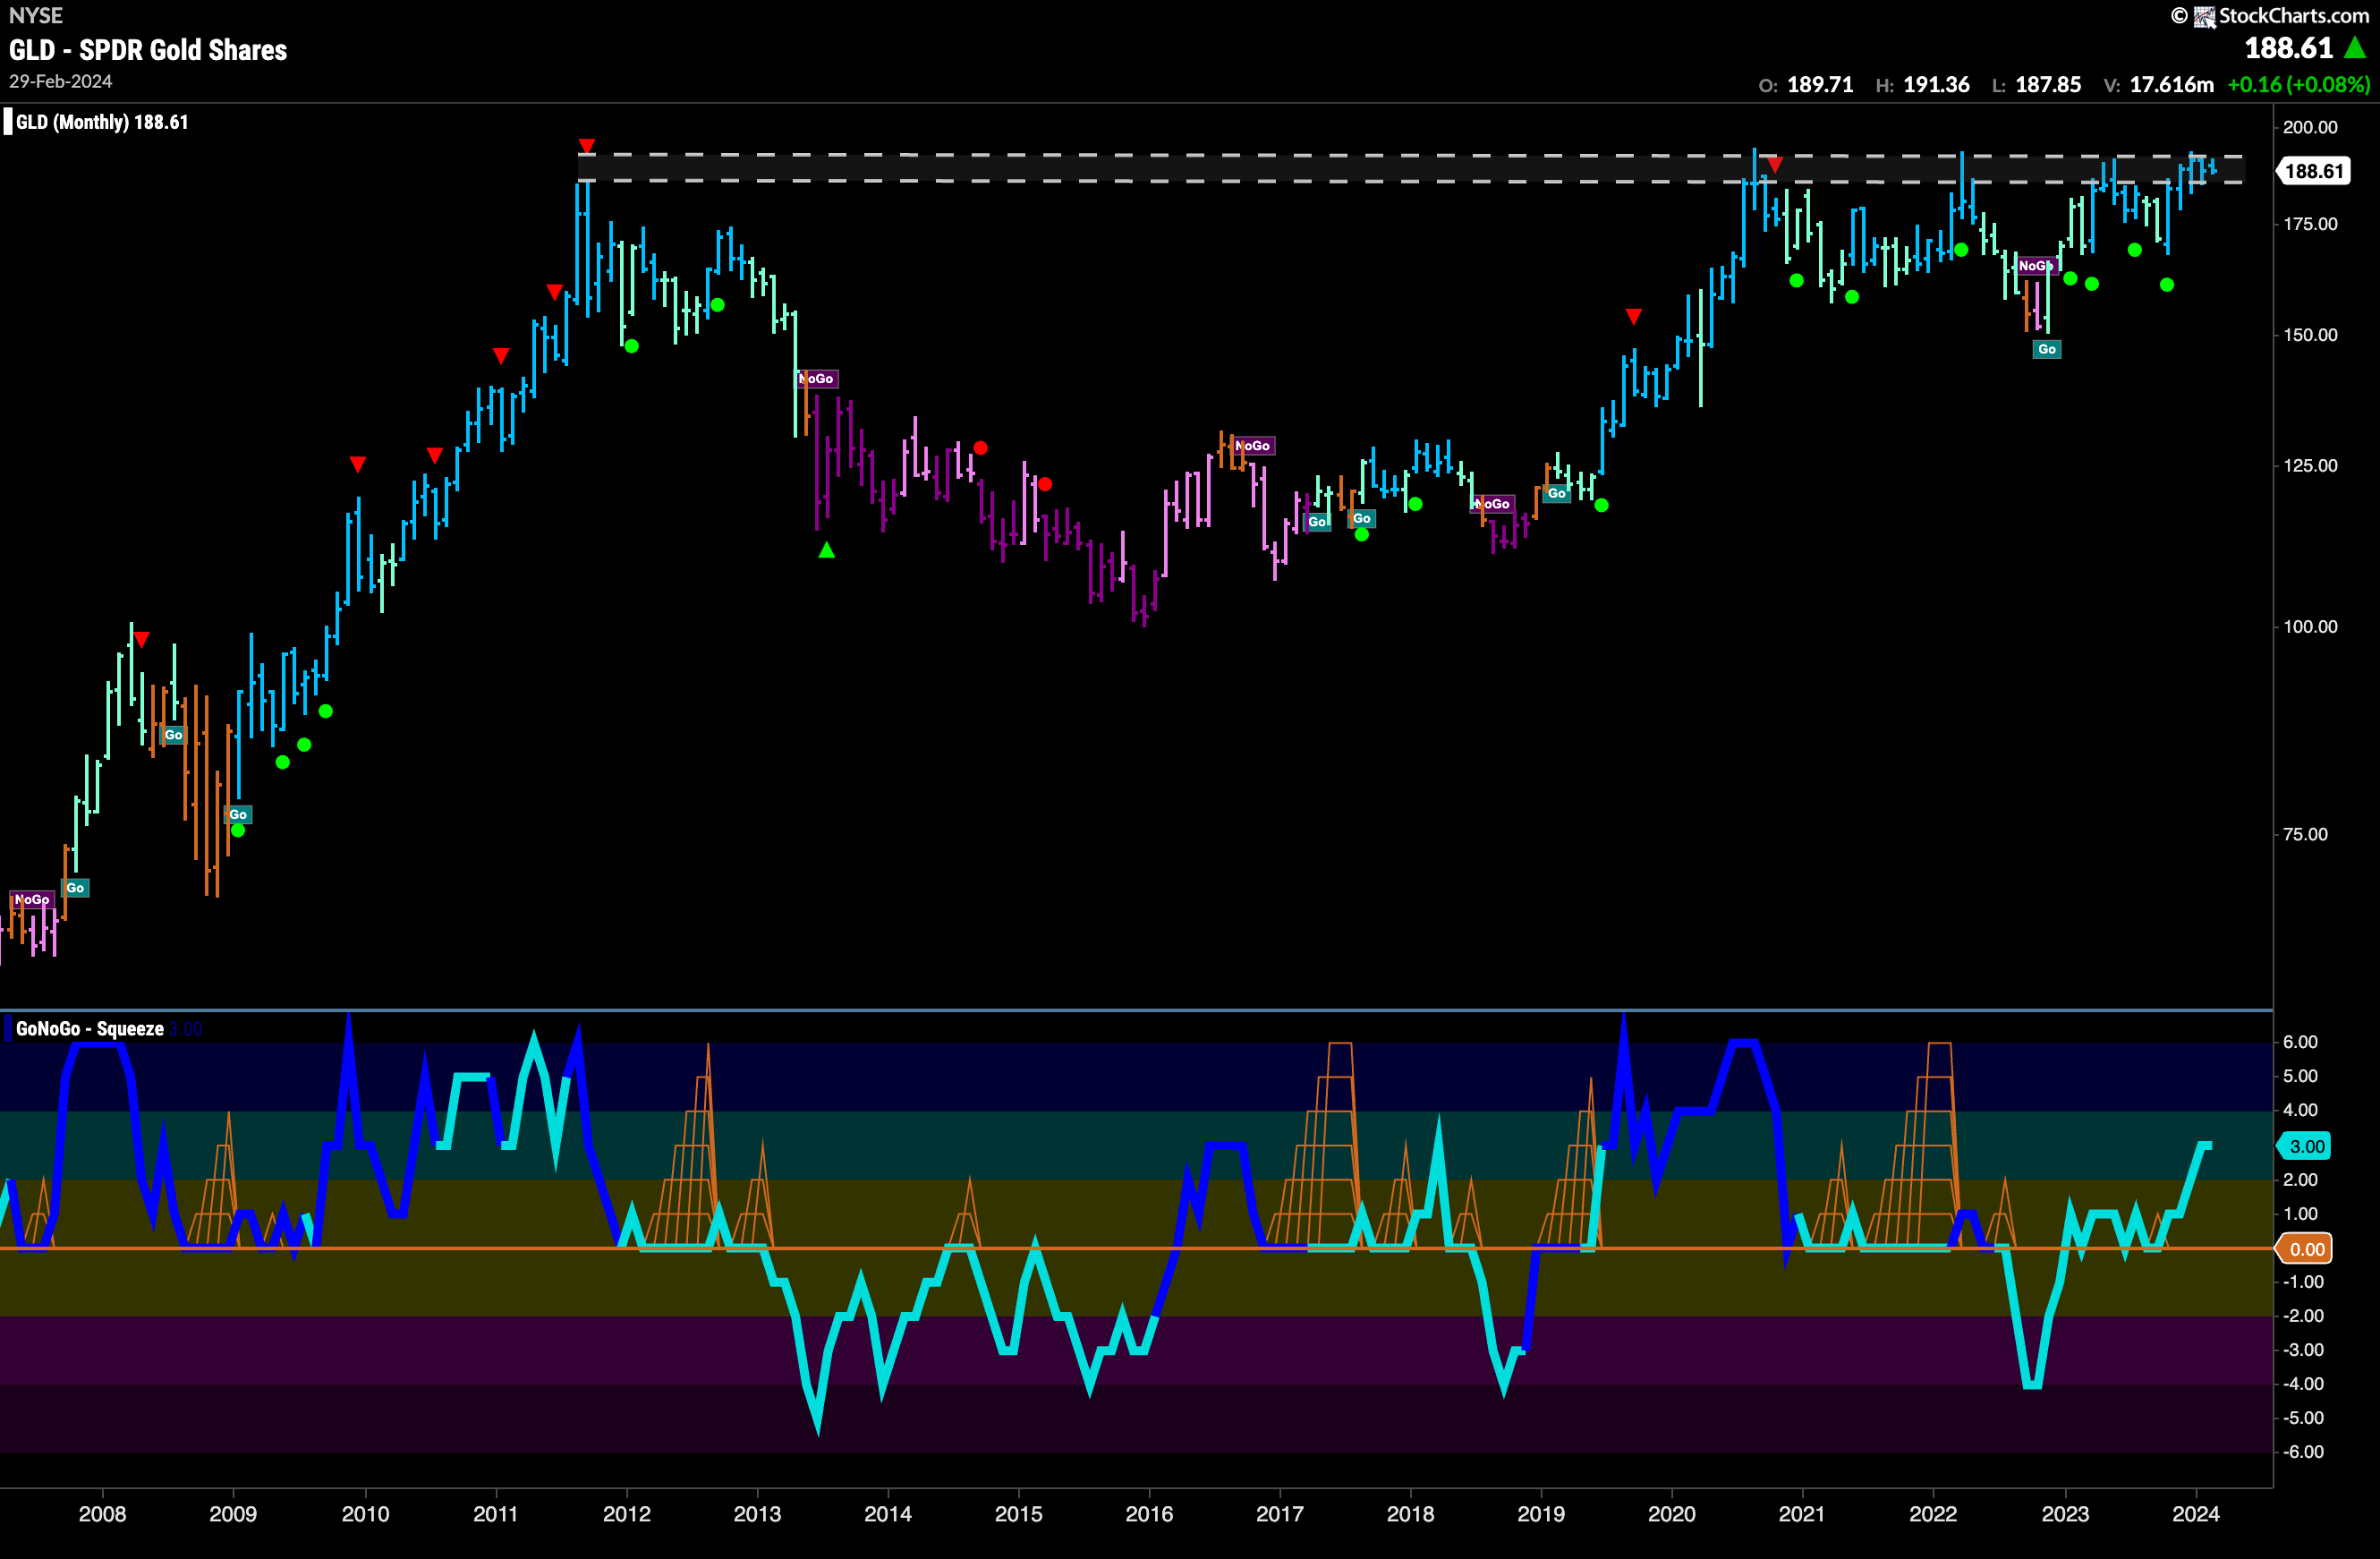
Task: Select the chart title GLD - SPDR Gold Shares
Action: (x=148, y=50)
